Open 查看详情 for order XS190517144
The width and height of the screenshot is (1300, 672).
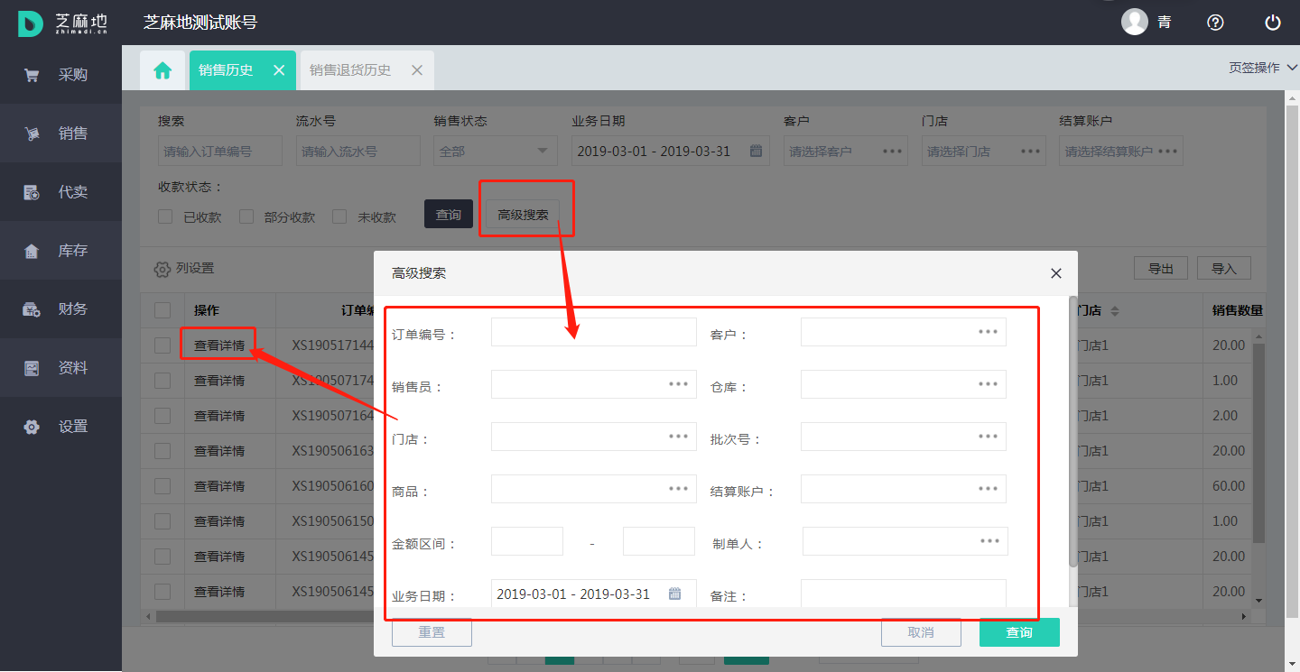[219, 345]
